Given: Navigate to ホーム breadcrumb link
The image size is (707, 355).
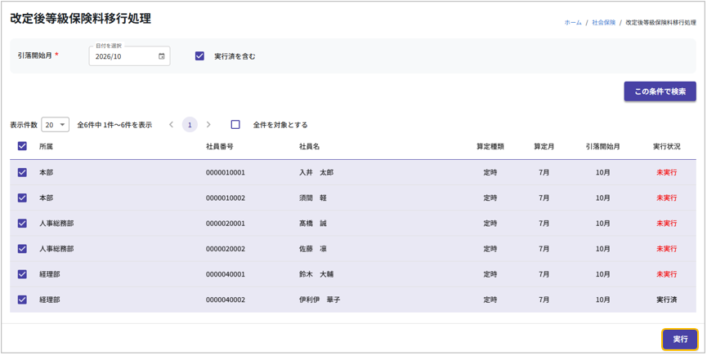Looking at the screenshot, I should [x=573, y=23].
